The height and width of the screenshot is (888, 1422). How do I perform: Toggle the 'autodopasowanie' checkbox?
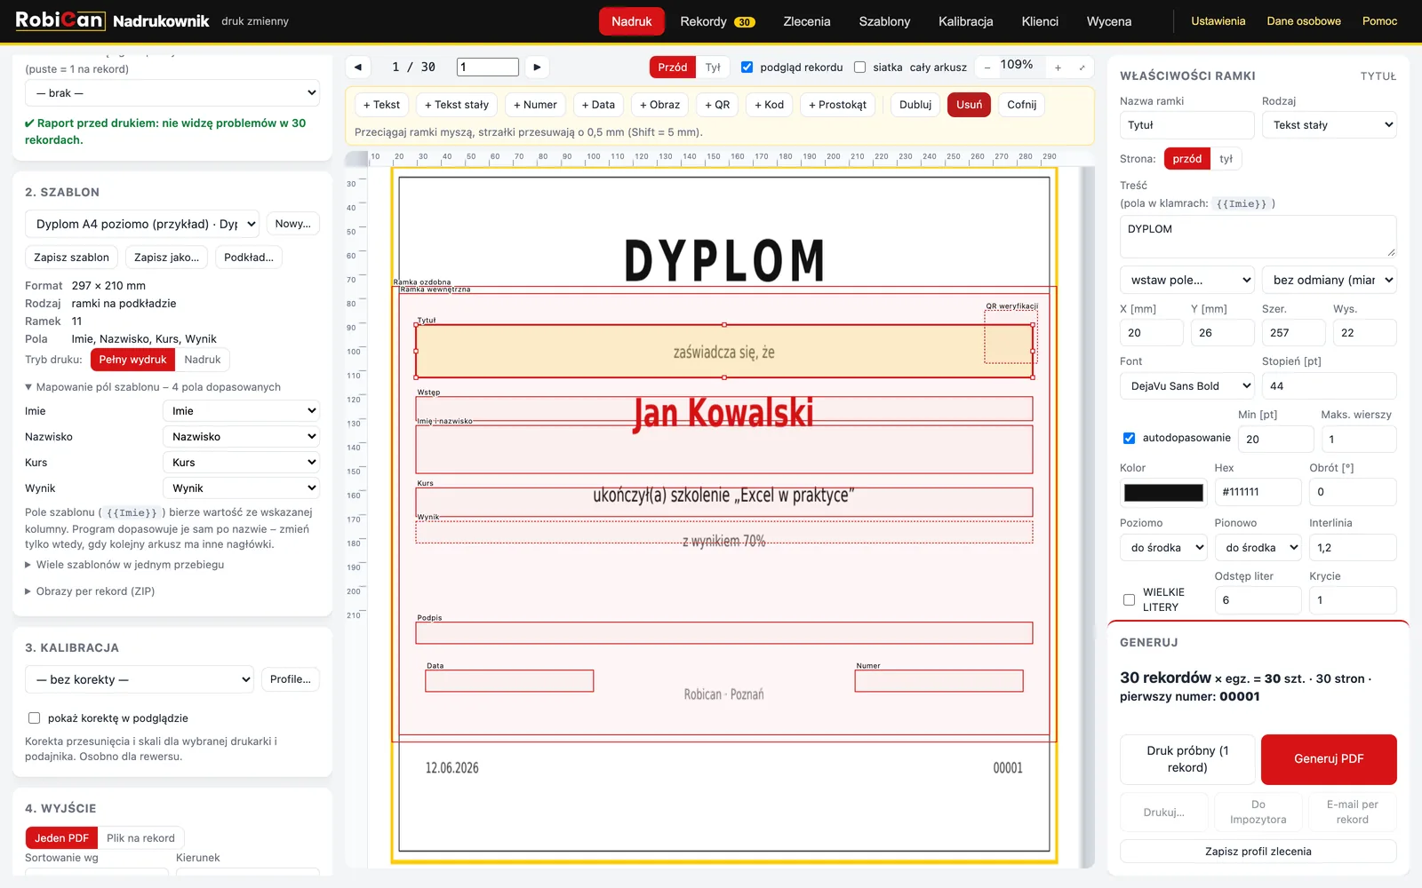[1129, 438]
